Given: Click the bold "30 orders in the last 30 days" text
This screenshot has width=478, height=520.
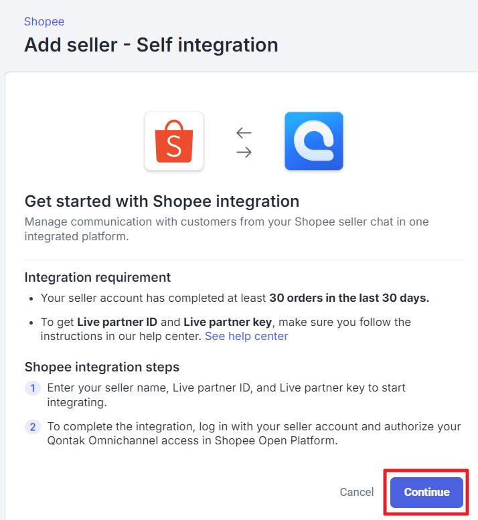Looking at the screenshot, I should pyautogui.click(x=349, y=298).
